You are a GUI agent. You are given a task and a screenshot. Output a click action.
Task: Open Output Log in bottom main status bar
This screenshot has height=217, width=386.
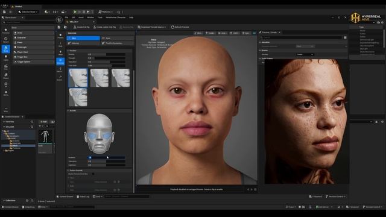[28, 207]
